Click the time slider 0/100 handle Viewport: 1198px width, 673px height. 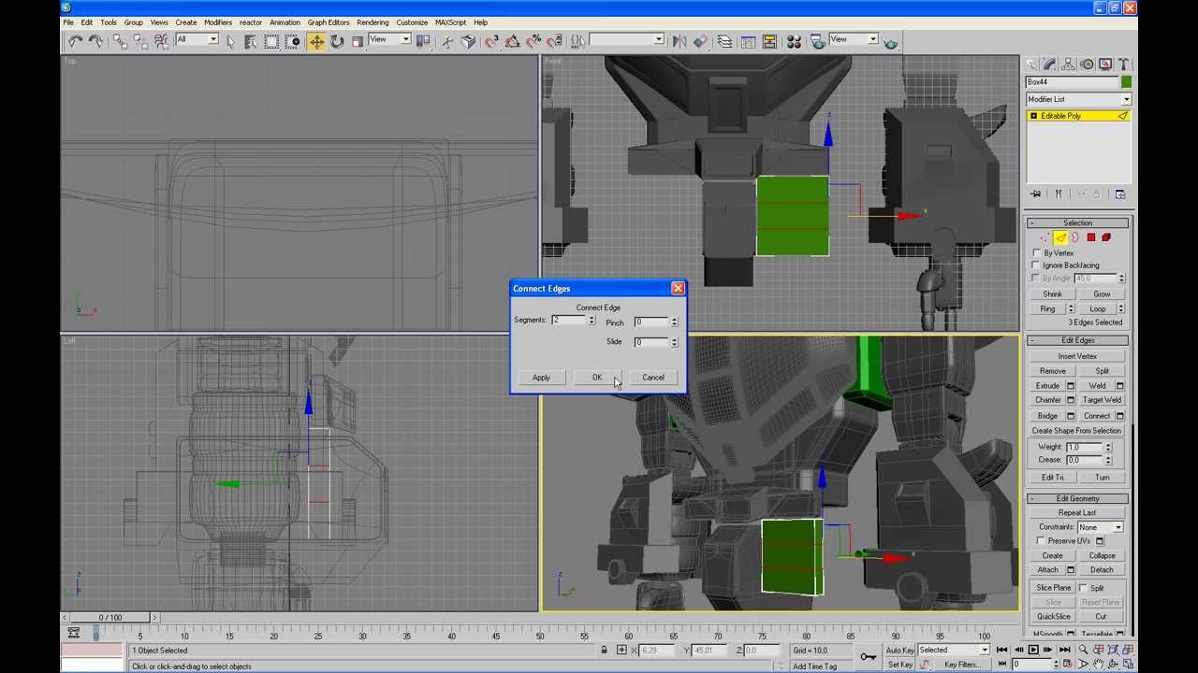(x=110, y=618)
